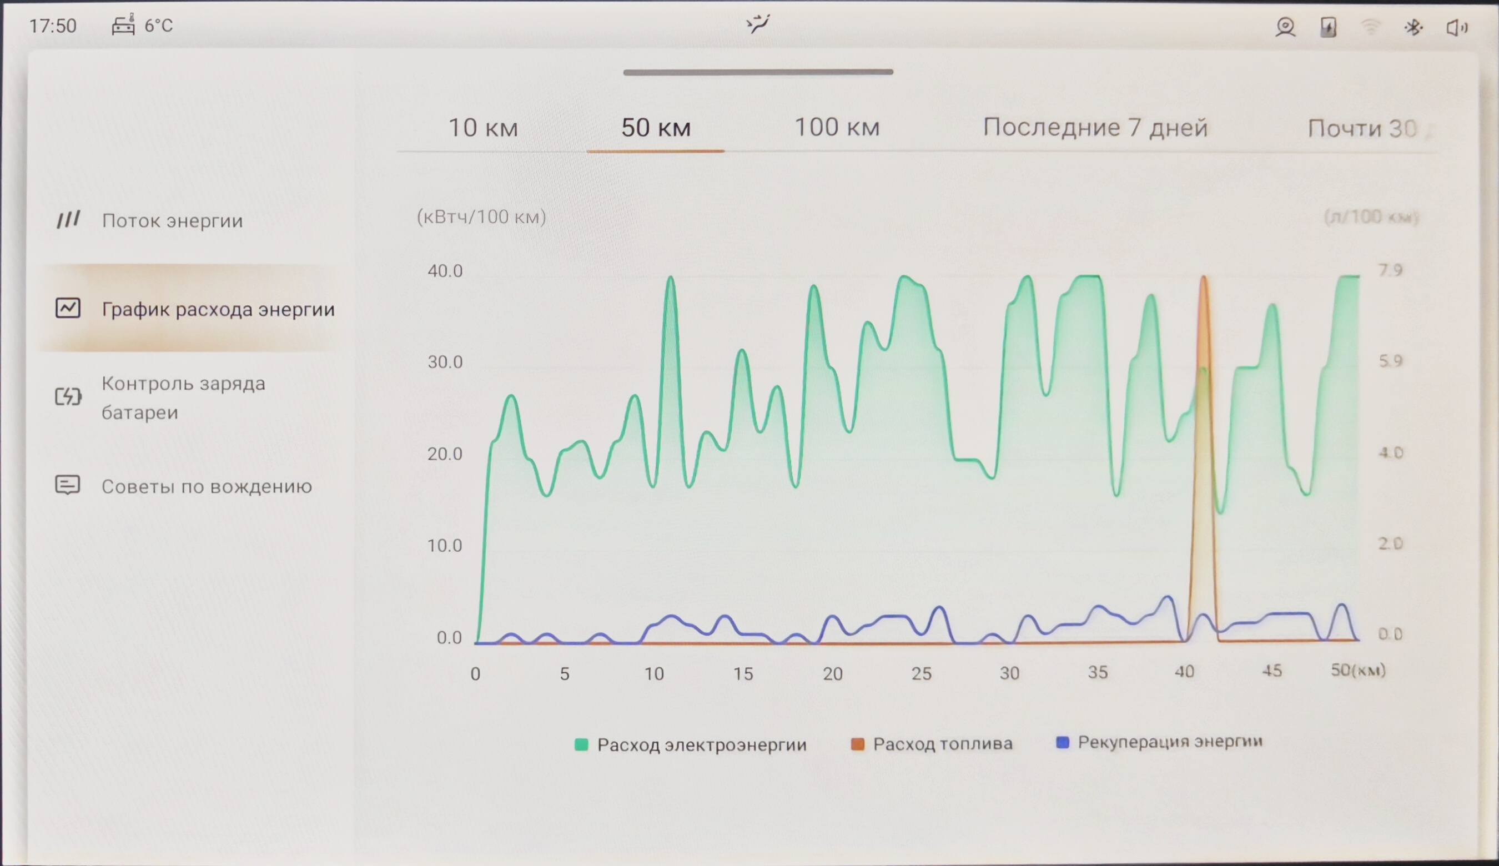
Task: Toggle Рекуперация энергии legend series
Action: (x=1159, y=742)
